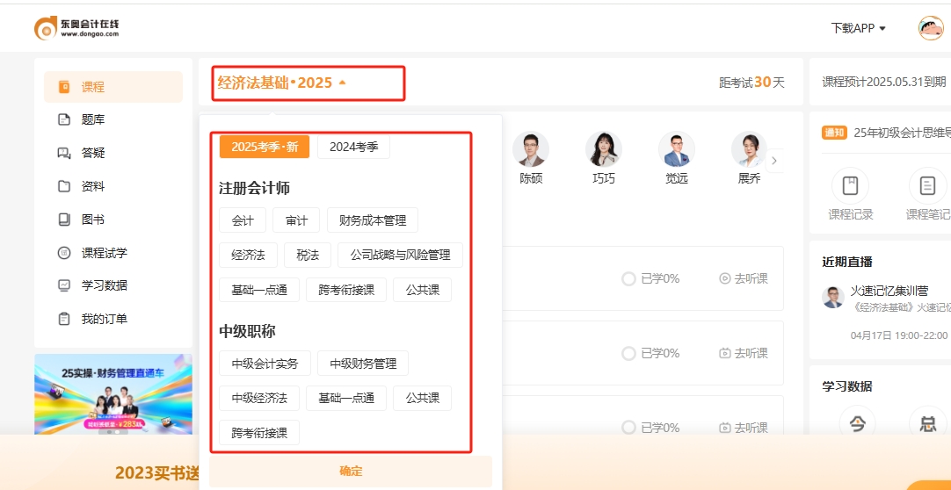Show next teachers with right chevron
The height and width of the screenshot is (490, 951).
click(774, 161)
